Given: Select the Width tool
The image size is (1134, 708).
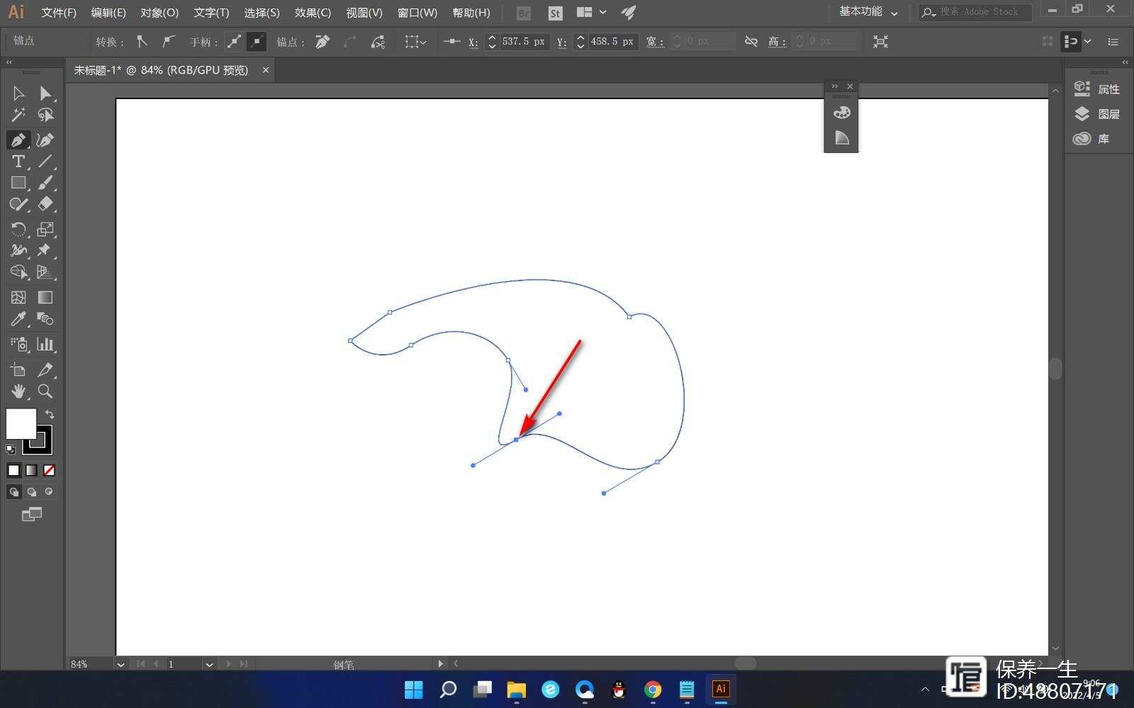Looking at the screenshot, I should click(18, 250).
